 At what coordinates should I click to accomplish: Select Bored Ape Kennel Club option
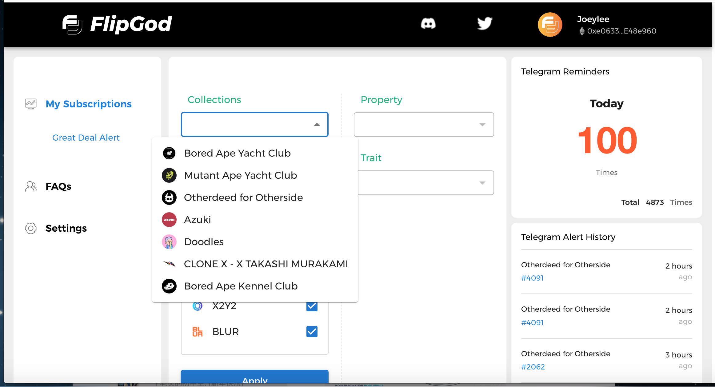pyautogui.click(x=255, y=286)
